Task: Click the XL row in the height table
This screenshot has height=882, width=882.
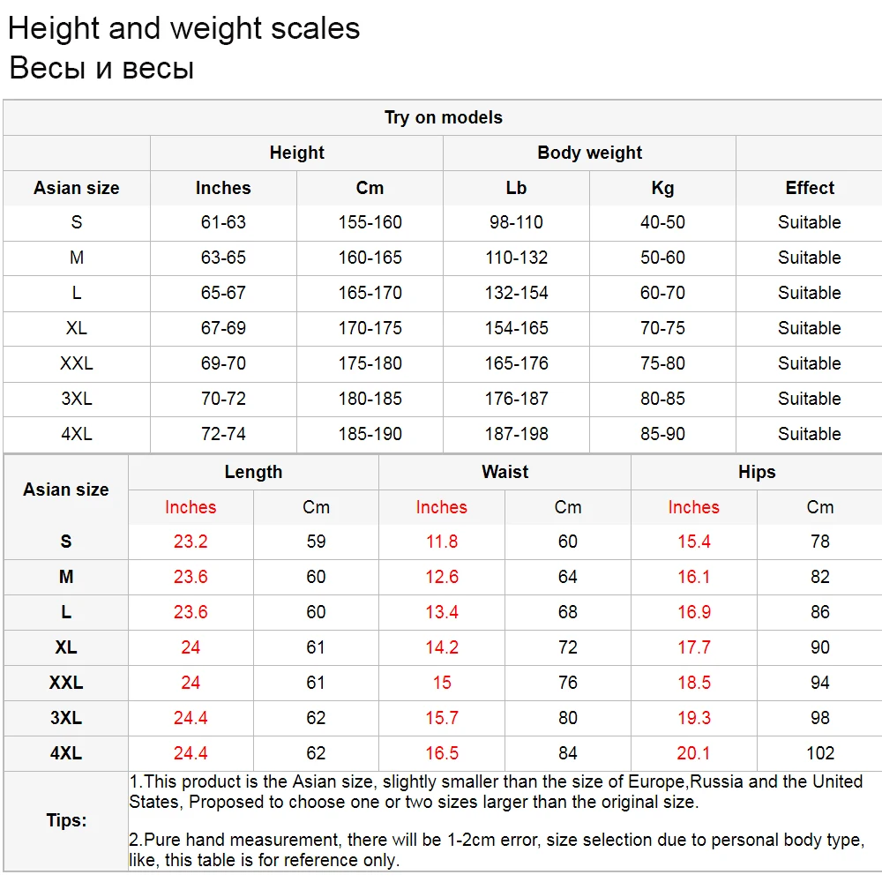Action: (x=442, y=328)
